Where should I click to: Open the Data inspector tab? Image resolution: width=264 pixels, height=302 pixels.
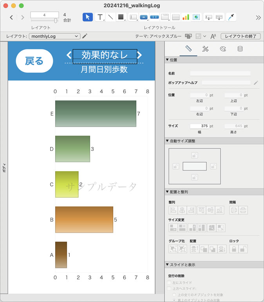pos(240,49)
